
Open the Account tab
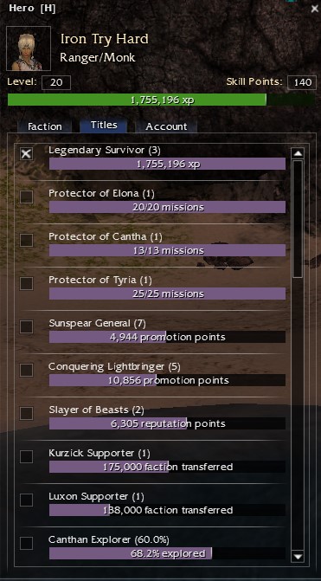coord(166,126)
